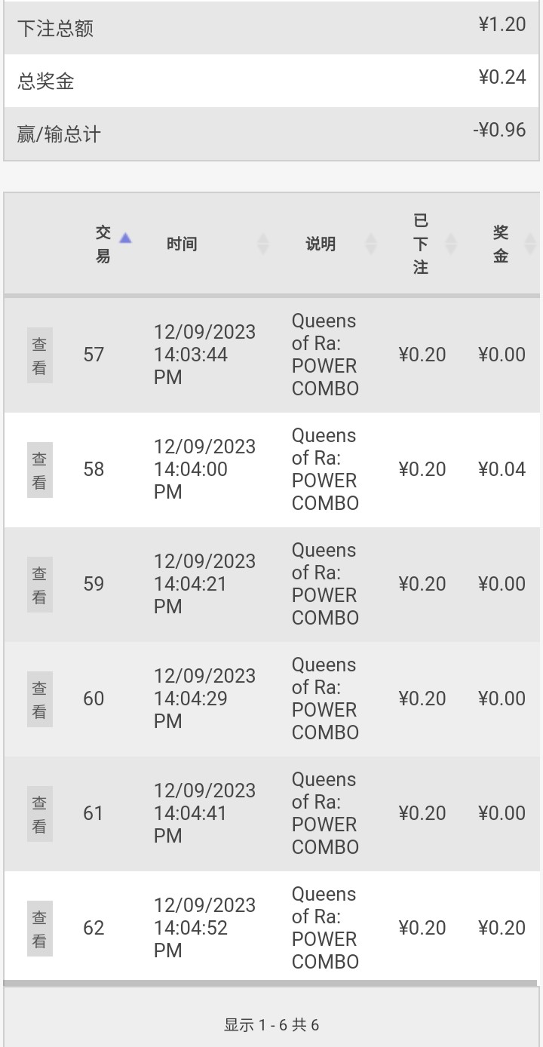Click the 说明 column header
Image resolution: width=543 pixels, height=1047 pixels.
point(321,244)
